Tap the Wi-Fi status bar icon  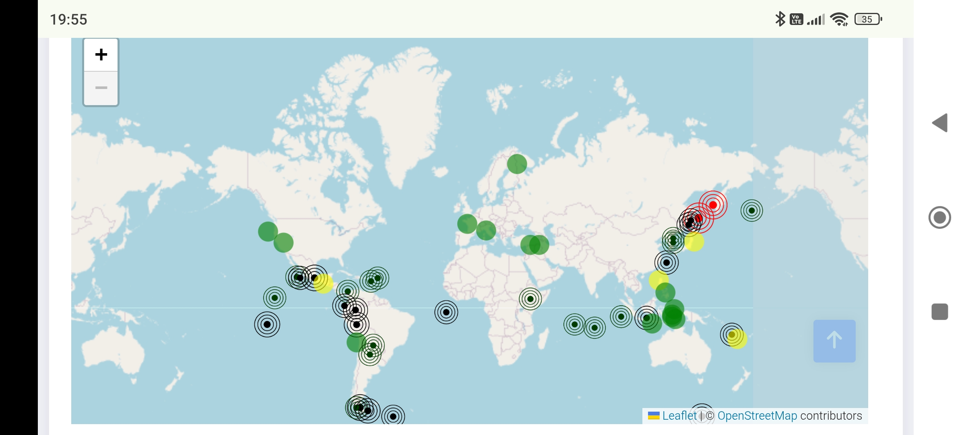point(839,19)
